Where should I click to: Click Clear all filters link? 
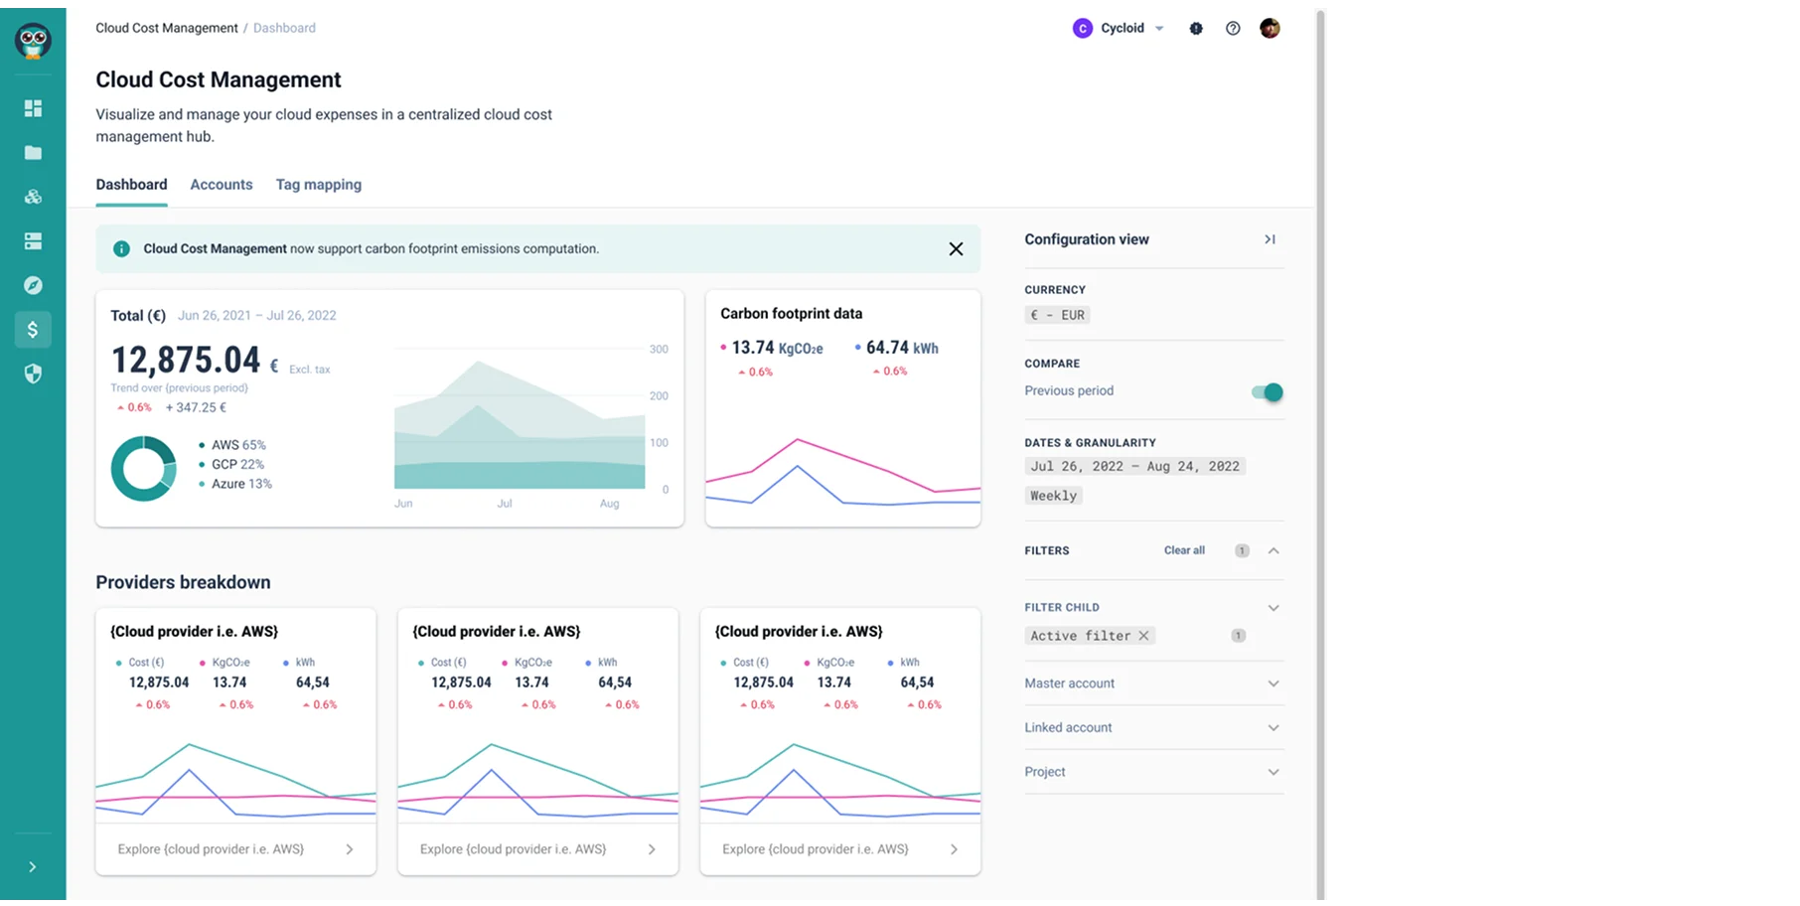[x=1184, y=550]
